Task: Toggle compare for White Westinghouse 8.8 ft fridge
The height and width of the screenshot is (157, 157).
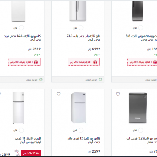Action: click(x=140, y=28)
